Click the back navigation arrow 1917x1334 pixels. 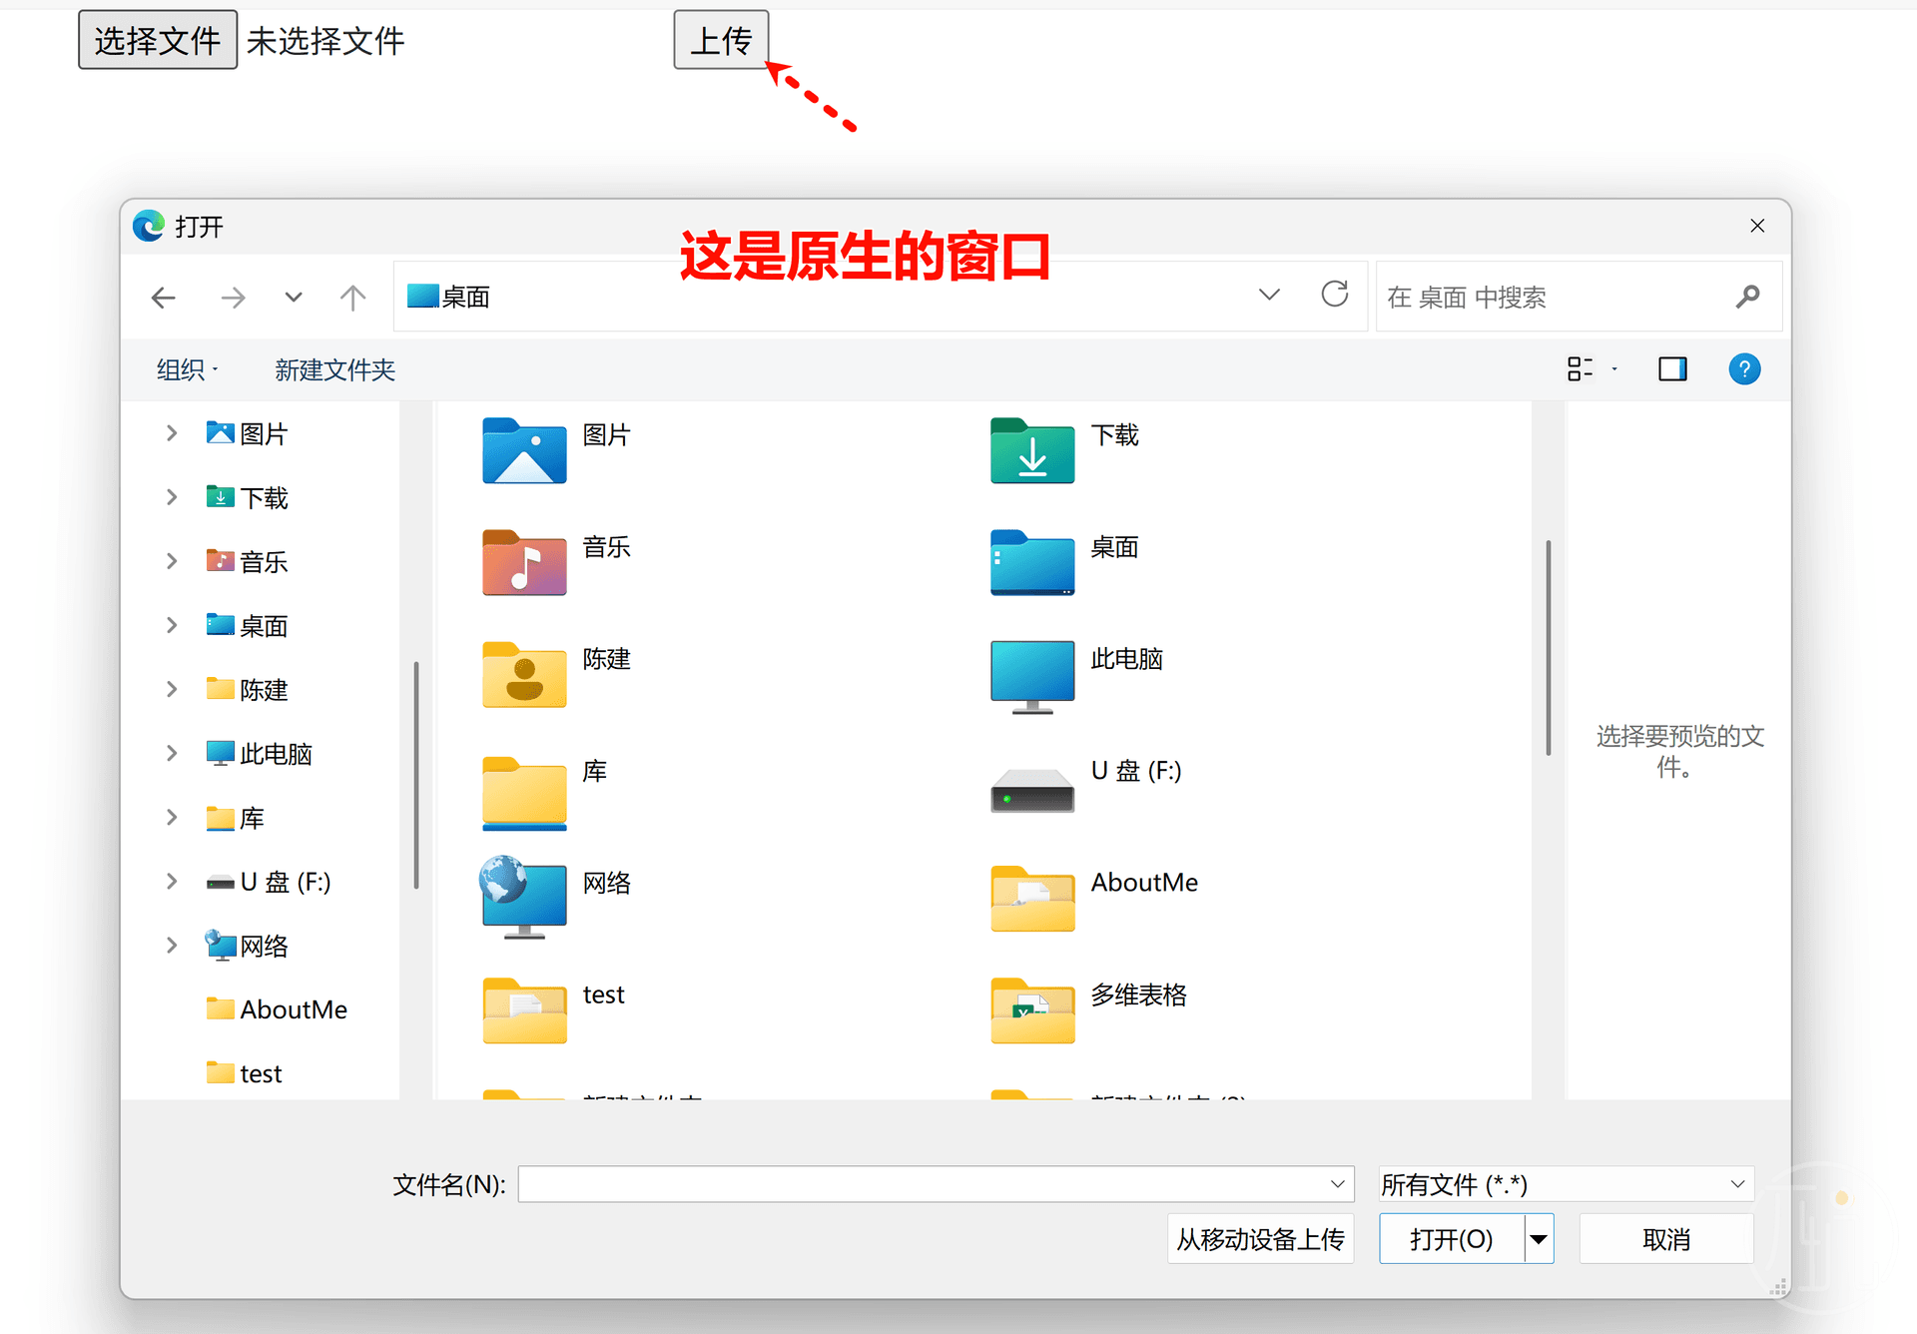click(164, 298)
